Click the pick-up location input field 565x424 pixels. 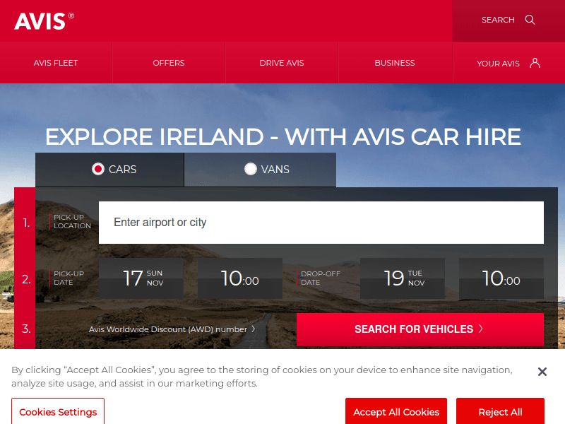pos(321,223)
